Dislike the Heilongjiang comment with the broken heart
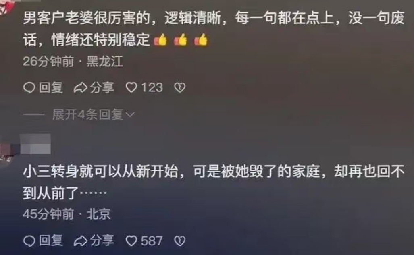414x255 pixels. click(x=180, y=87)
